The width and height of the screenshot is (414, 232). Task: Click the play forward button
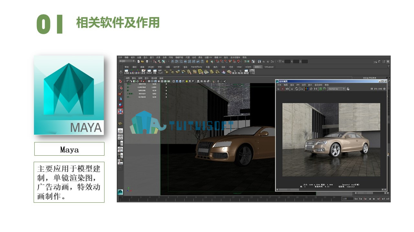coord(374,199)
